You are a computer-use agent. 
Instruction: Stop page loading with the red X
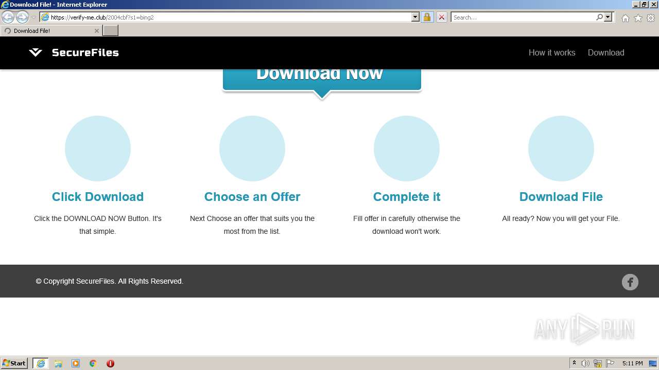pyautogui.click(x=441, y=17)
